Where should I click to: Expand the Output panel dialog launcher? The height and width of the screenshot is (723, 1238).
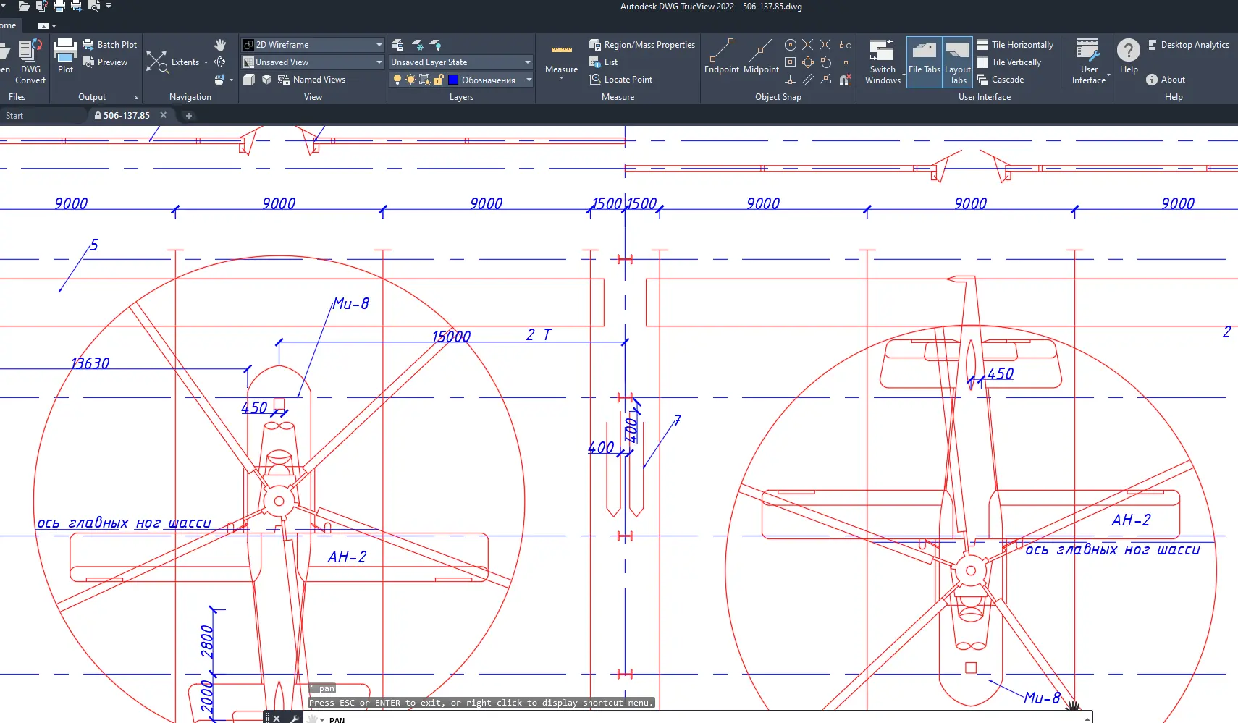[136, 97]
